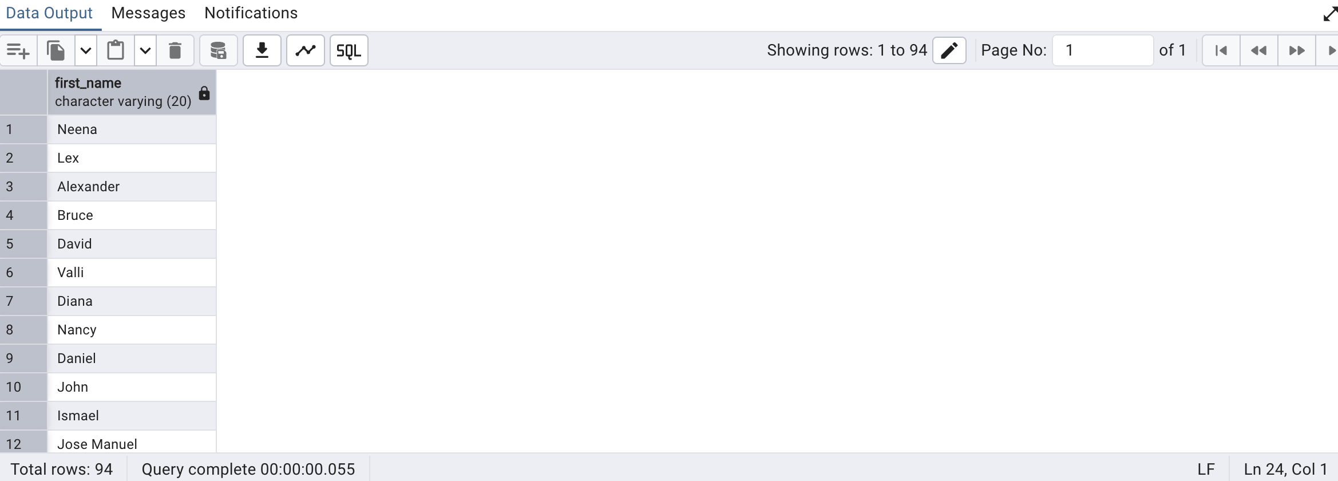This screenshot has height=481, width=1338.
Task: Switch to the Messages tab
Action: point(148,13)
